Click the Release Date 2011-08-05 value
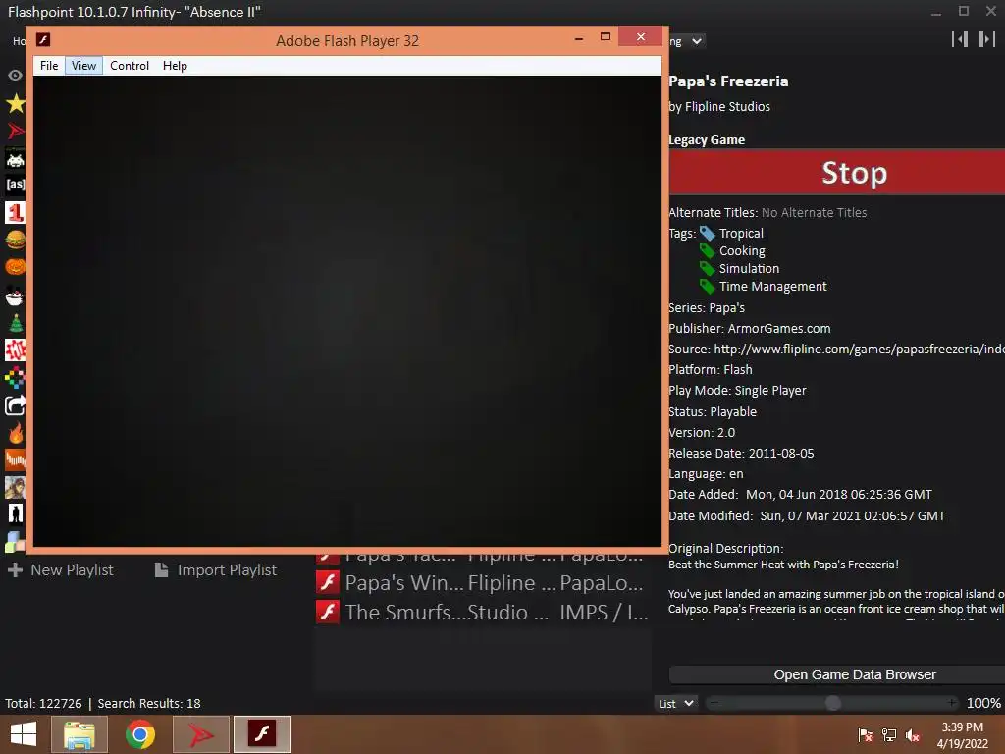The image size is (1005, 754). [780, 453]
